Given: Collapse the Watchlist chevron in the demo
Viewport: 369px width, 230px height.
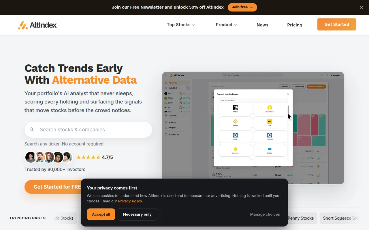Looking at the screenshot, I should [x=188, y=88].
